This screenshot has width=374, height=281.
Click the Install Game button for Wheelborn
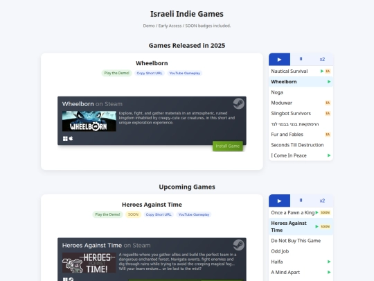click(x=228, y=146)
